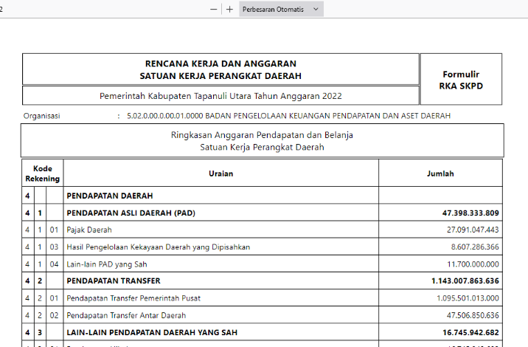Viewport: 528px width, 347px height.
Task: Click the Uraian column header
Action: click(x=220, y=173)
